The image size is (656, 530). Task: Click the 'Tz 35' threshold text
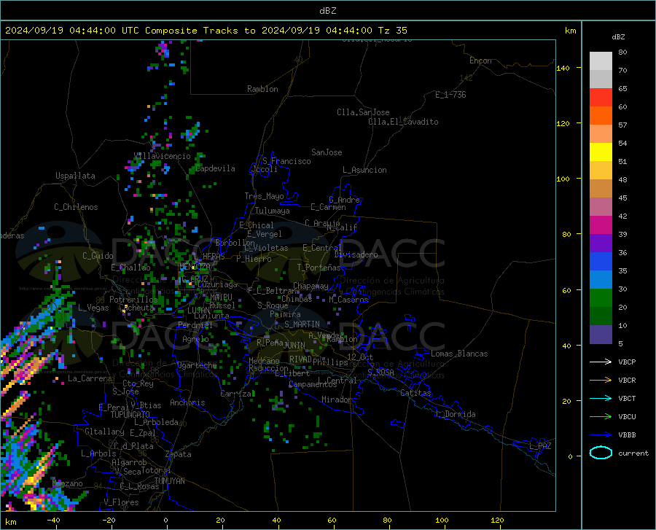pos(392,30)
